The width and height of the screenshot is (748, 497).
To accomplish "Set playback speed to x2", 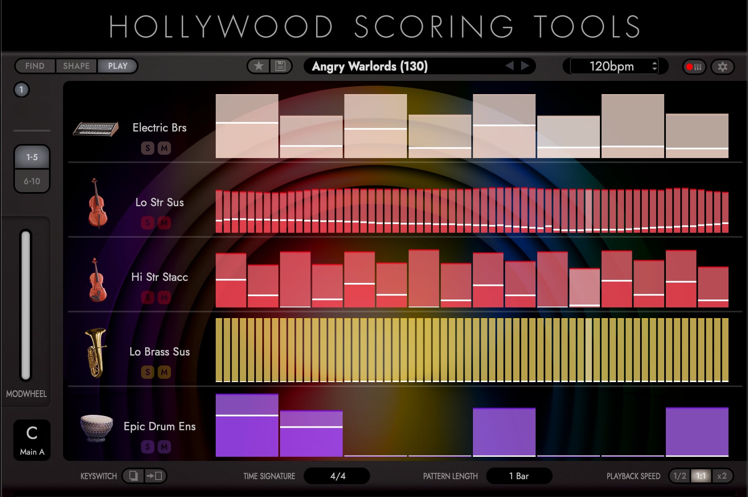I will pyautogui.click(x=722, y=476).
